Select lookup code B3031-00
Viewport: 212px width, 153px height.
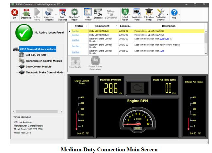coord(123,31)
